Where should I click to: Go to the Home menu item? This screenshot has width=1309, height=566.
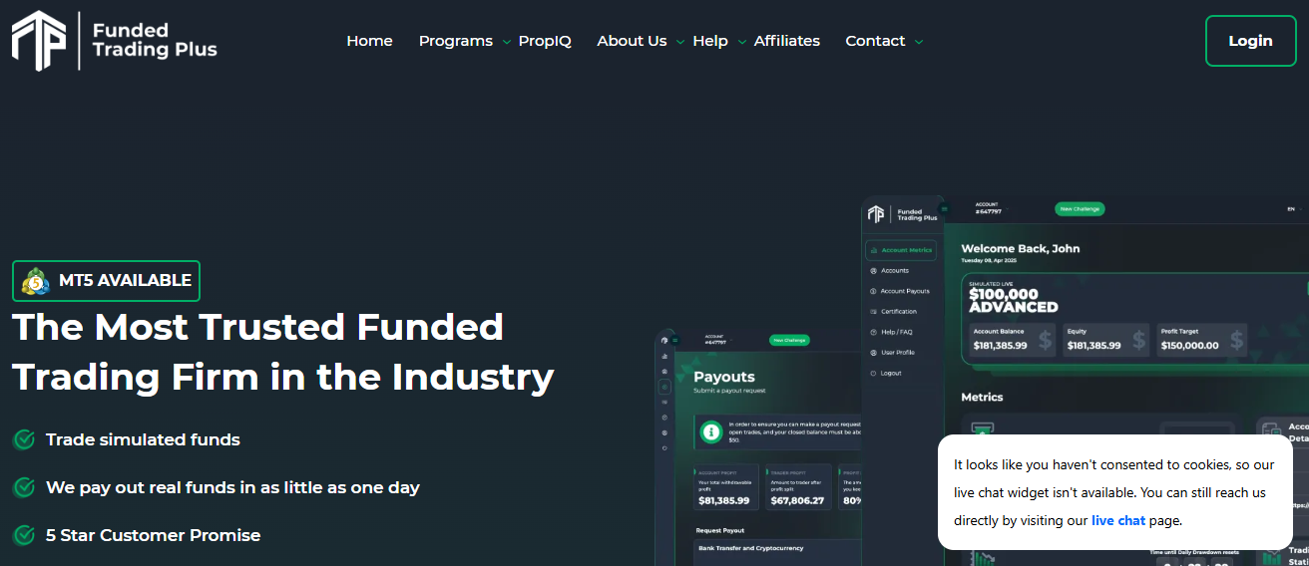click(x=369, y=41)
